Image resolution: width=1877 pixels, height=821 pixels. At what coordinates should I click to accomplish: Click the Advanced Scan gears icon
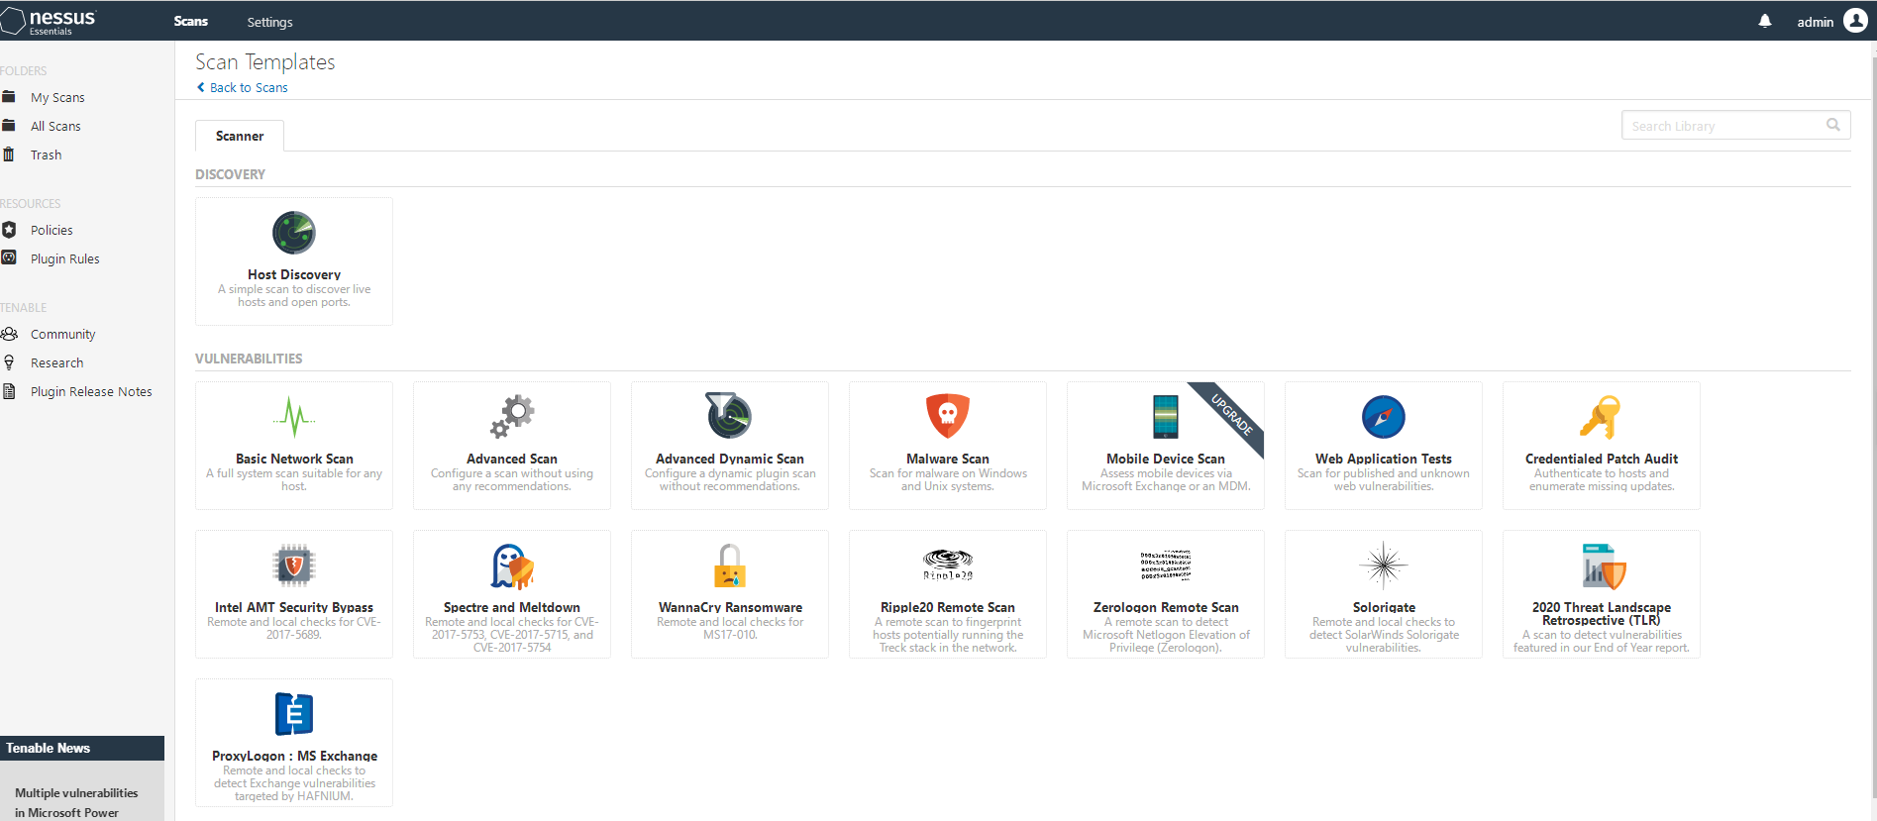[512, 417]
